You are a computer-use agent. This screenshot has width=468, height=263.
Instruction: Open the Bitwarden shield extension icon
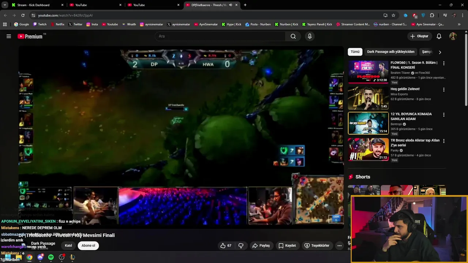click(423, 15)
